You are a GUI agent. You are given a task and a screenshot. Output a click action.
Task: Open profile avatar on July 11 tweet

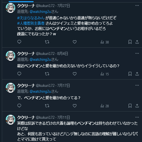10,120
